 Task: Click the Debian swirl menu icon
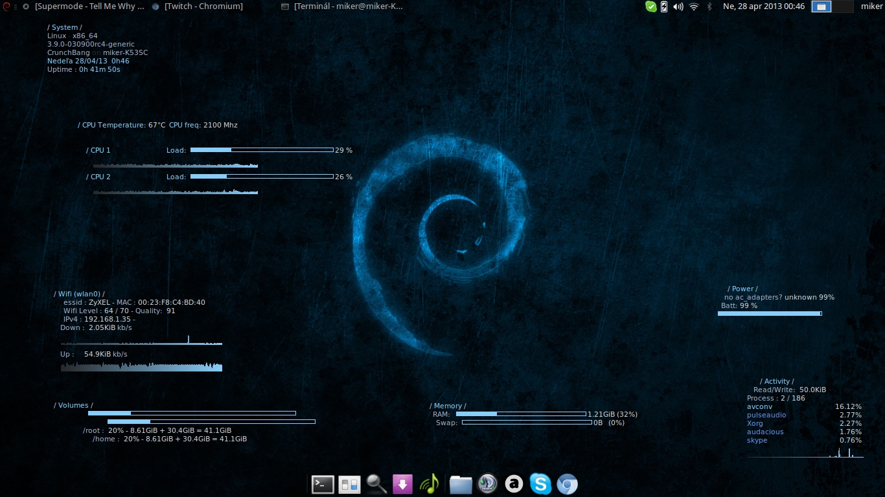[6, 6]
